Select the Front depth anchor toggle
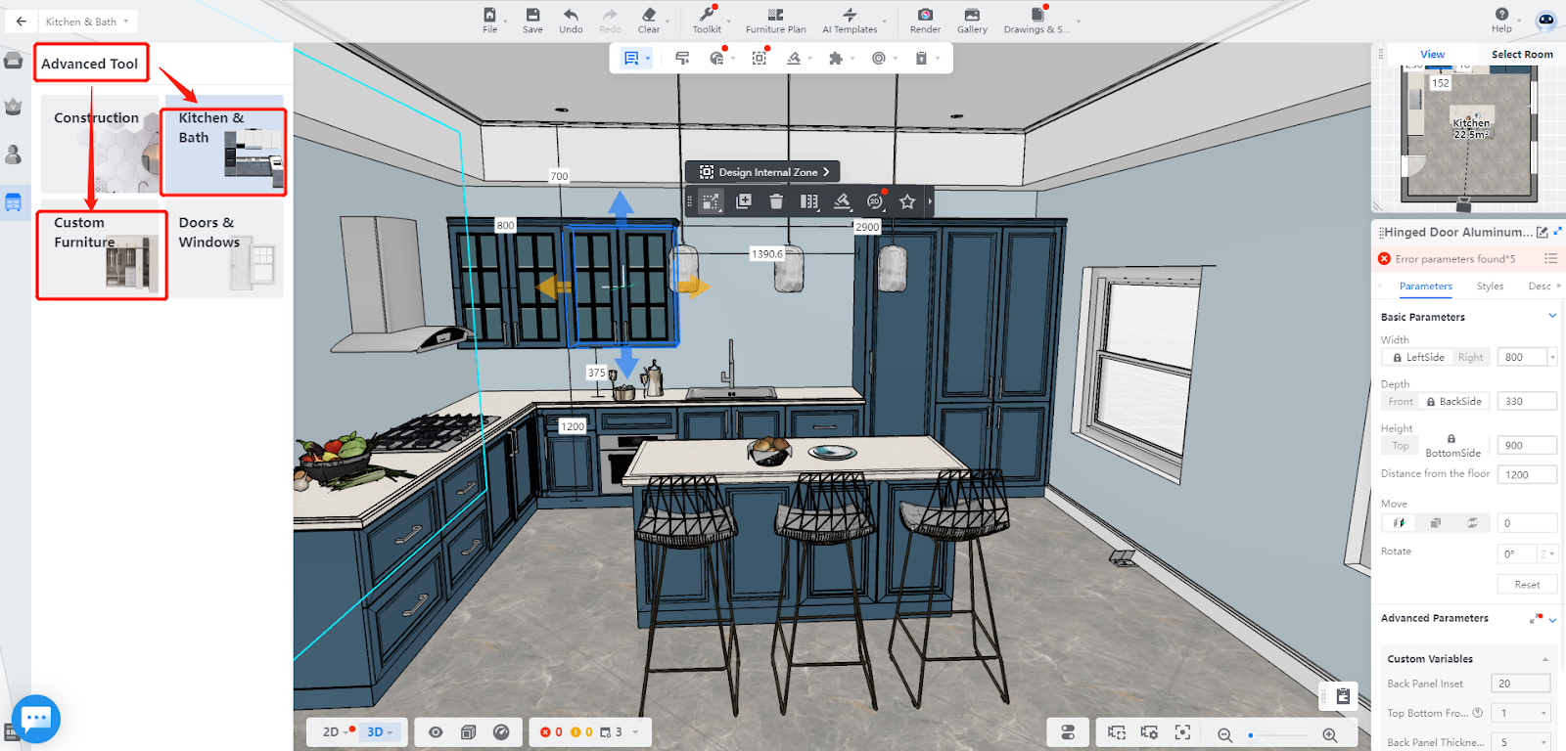Screen dimensions: 1566x751 coord(1401,402)
